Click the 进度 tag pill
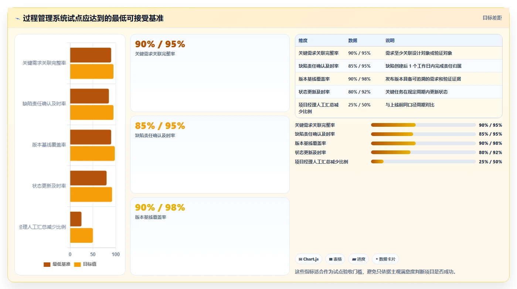 point(358,259)
